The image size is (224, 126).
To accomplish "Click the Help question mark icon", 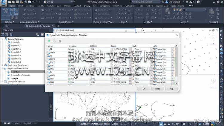I will pyautogui.click(x=198, y=2).
